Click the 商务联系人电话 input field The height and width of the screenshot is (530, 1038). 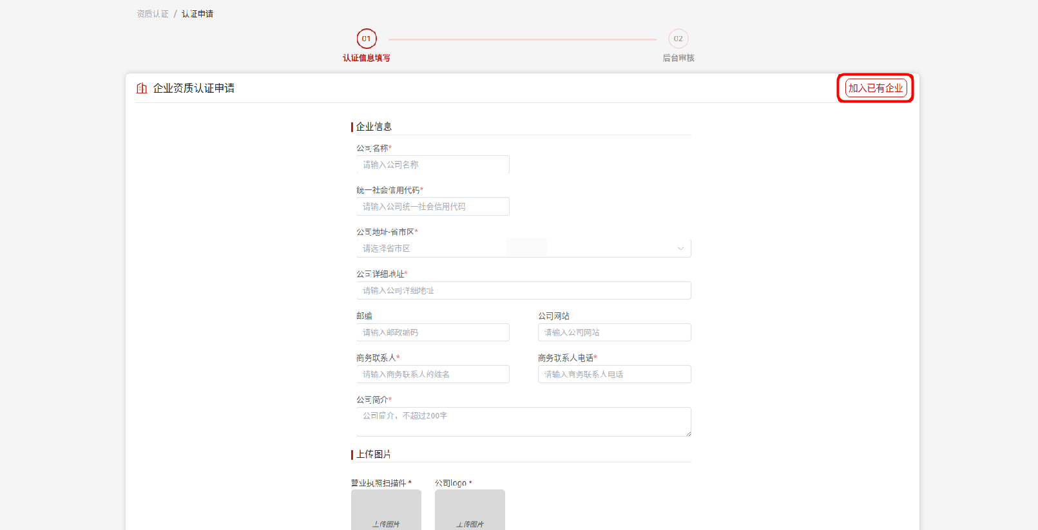[614, 374]
